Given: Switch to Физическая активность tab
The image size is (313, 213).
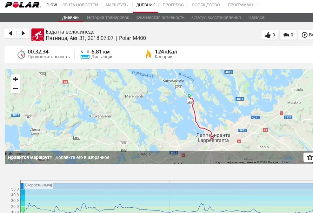Looking at the screenshot, I should pos(160,17).
